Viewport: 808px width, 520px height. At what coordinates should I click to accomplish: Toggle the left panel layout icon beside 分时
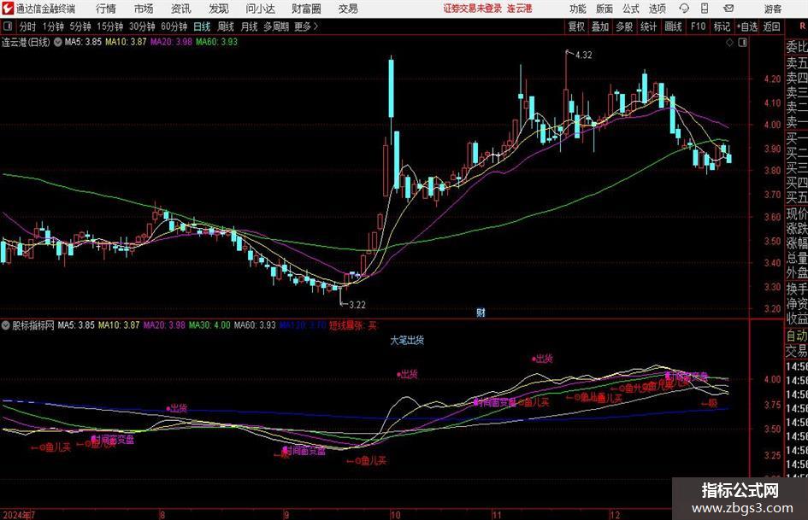(x=8, y=26)
